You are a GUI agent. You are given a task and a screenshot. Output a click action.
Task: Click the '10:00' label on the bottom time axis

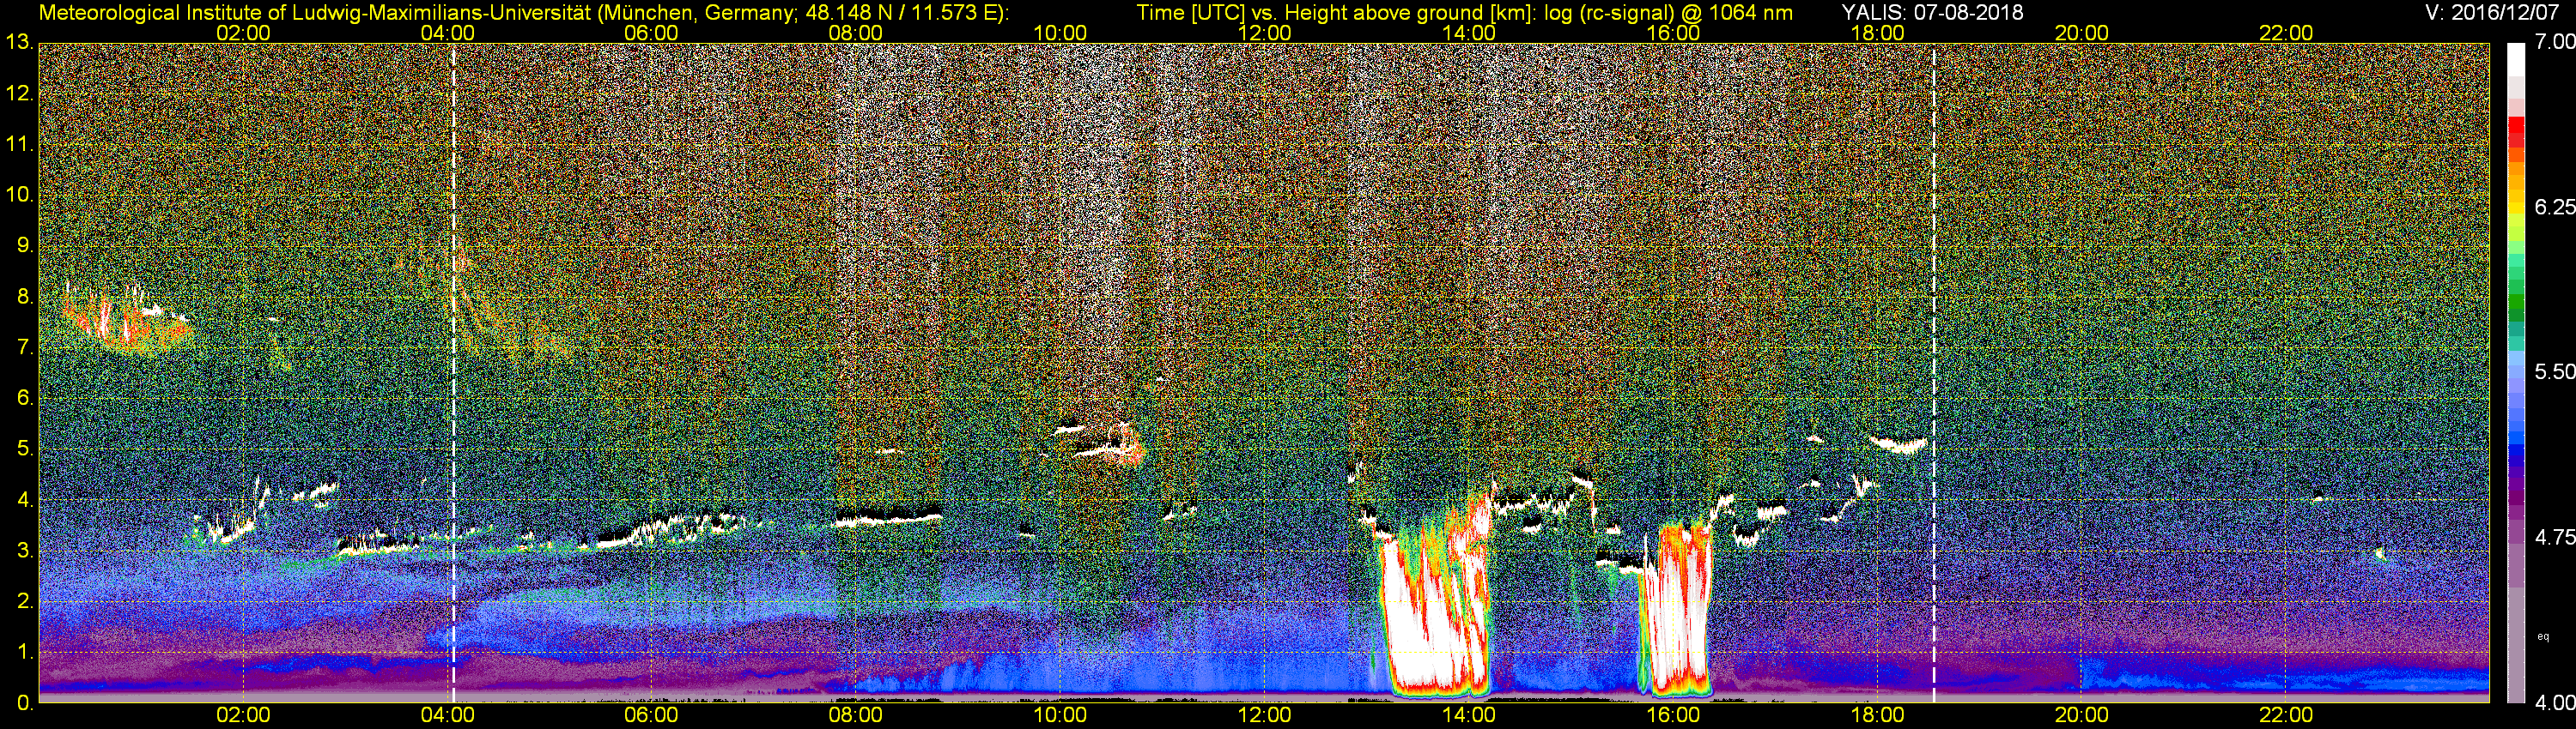coord(1060,716)
